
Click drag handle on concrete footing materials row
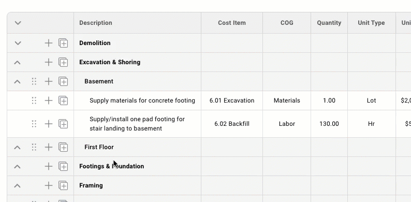coord(34,100)
